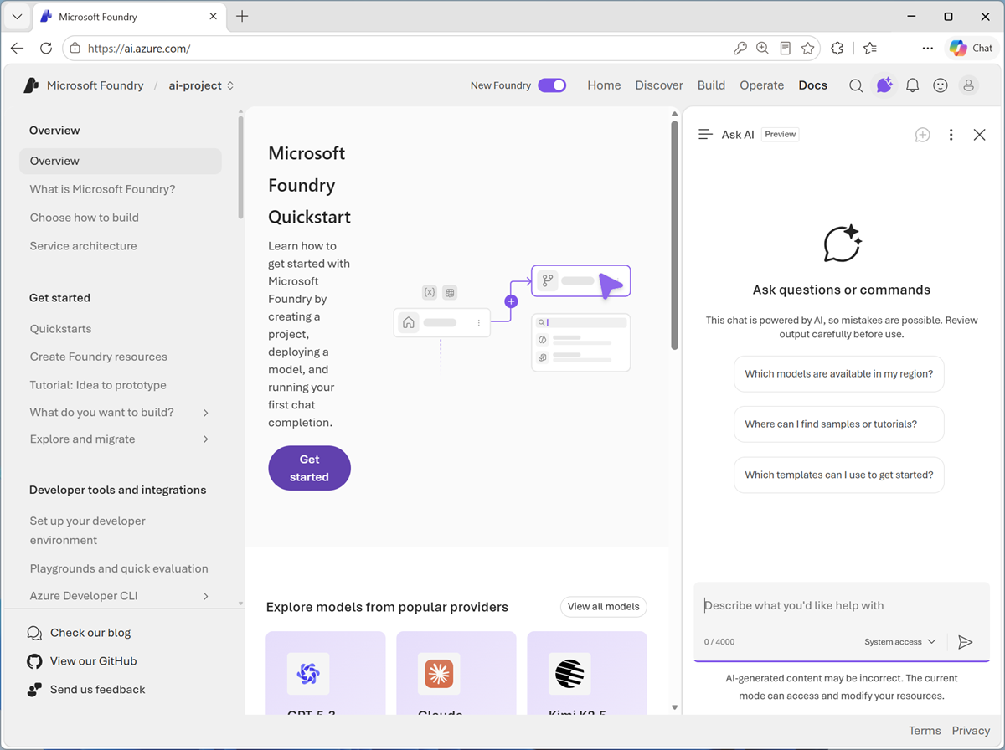Open the favorites list icon

tap(870, 49)
